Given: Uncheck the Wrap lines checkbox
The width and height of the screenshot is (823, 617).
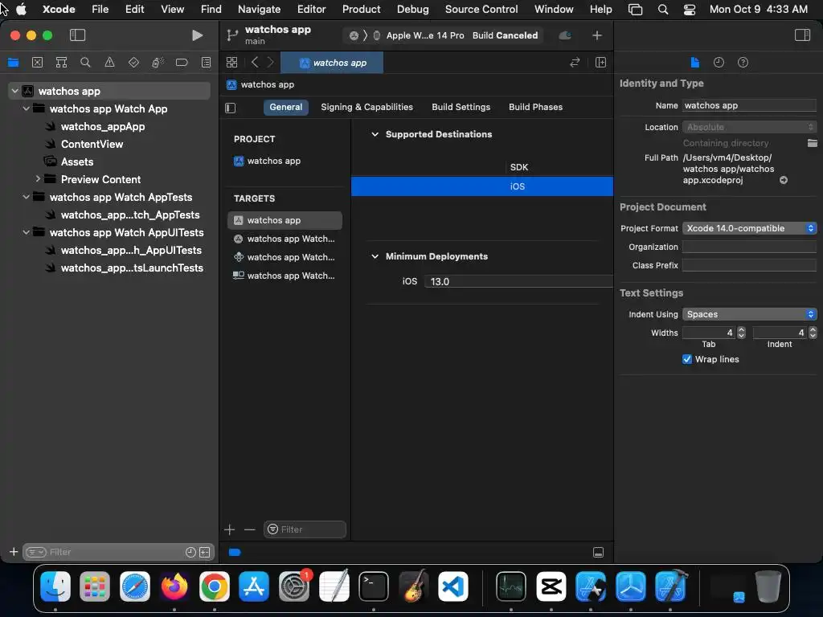Looking at the screenshot, I should (x=686, y=359).
